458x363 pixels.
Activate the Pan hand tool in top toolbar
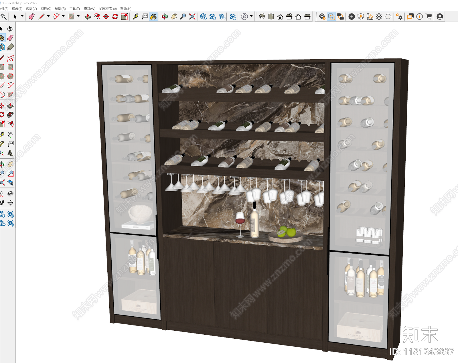[x=174, y=17]
